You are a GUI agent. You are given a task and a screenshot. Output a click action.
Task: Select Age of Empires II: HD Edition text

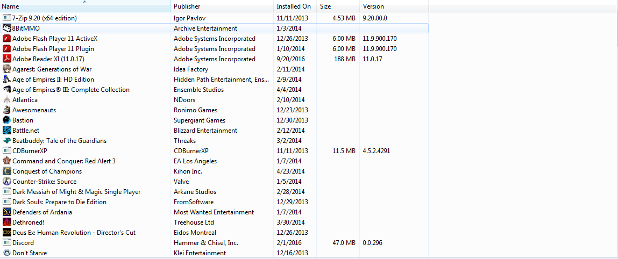pos(53,80)
